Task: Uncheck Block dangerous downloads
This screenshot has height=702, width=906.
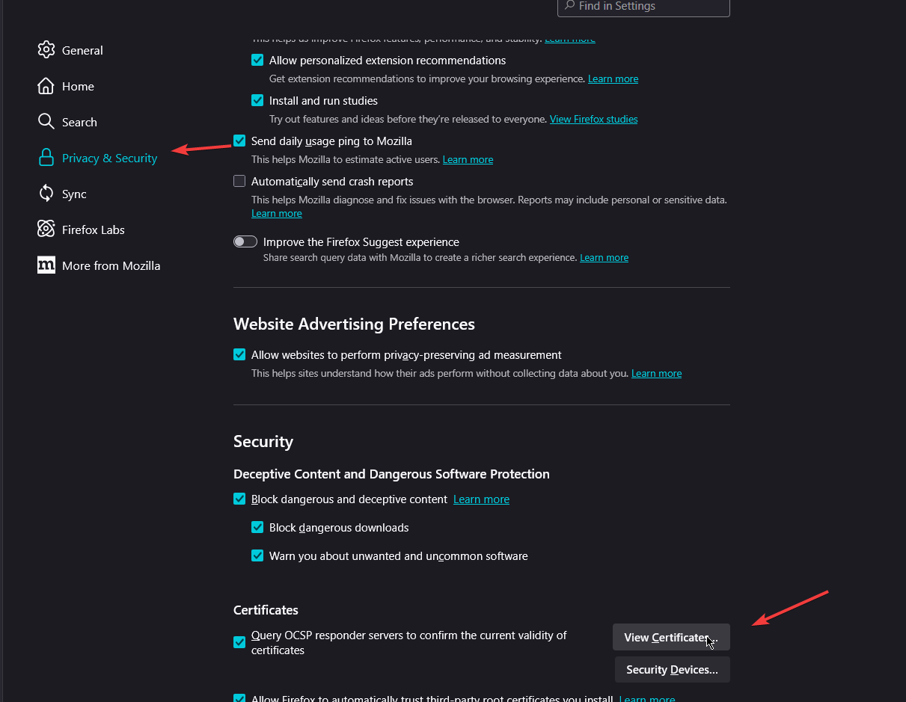Action: click(257, 528)
